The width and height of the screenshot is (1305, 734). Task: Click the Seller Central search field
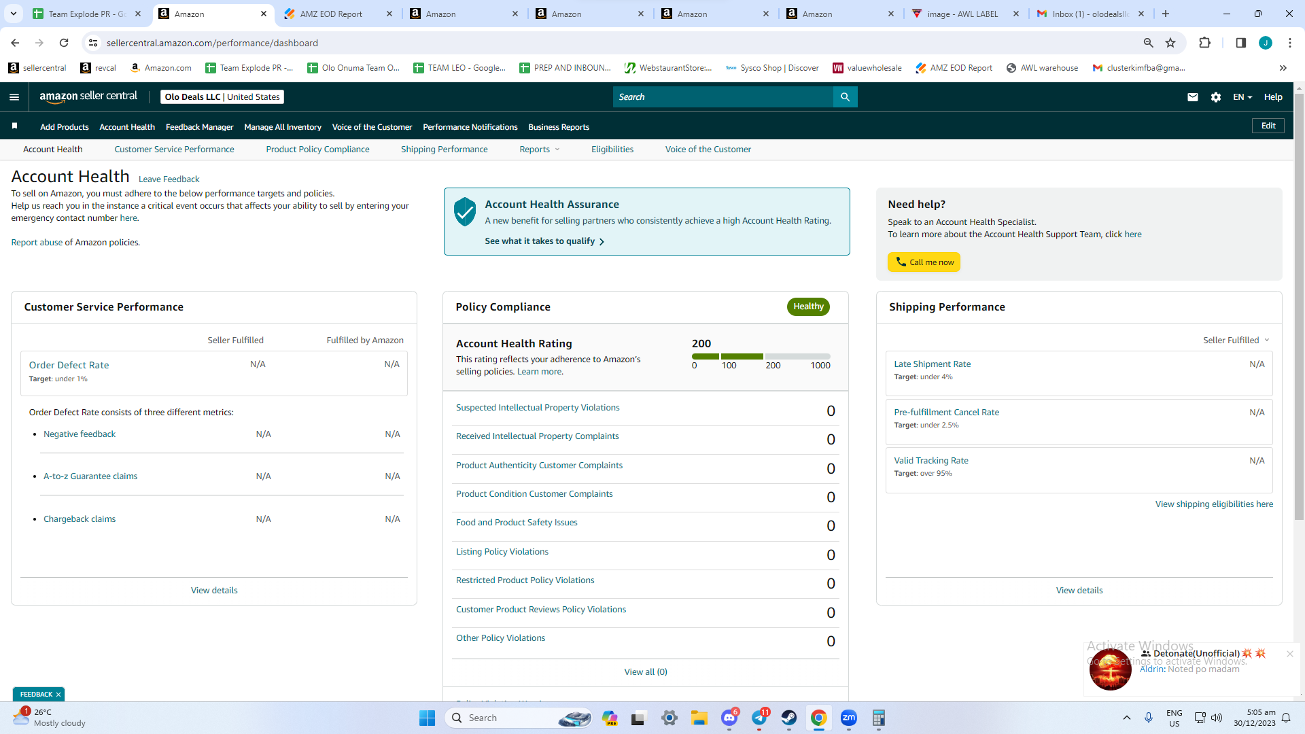(723, 97)
